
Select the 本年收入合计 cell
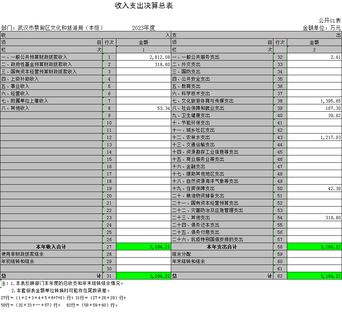coord(51,247)
